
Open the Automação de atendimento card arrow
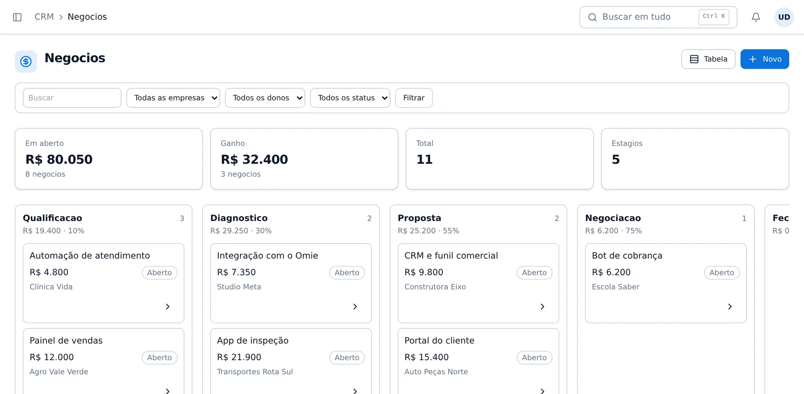tap(167, 307)
